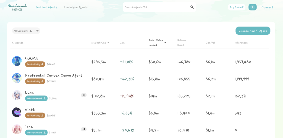283x138 pixels.
Task: Click the Virtuals Protocol logo
Action: click(x=17, y=7)
